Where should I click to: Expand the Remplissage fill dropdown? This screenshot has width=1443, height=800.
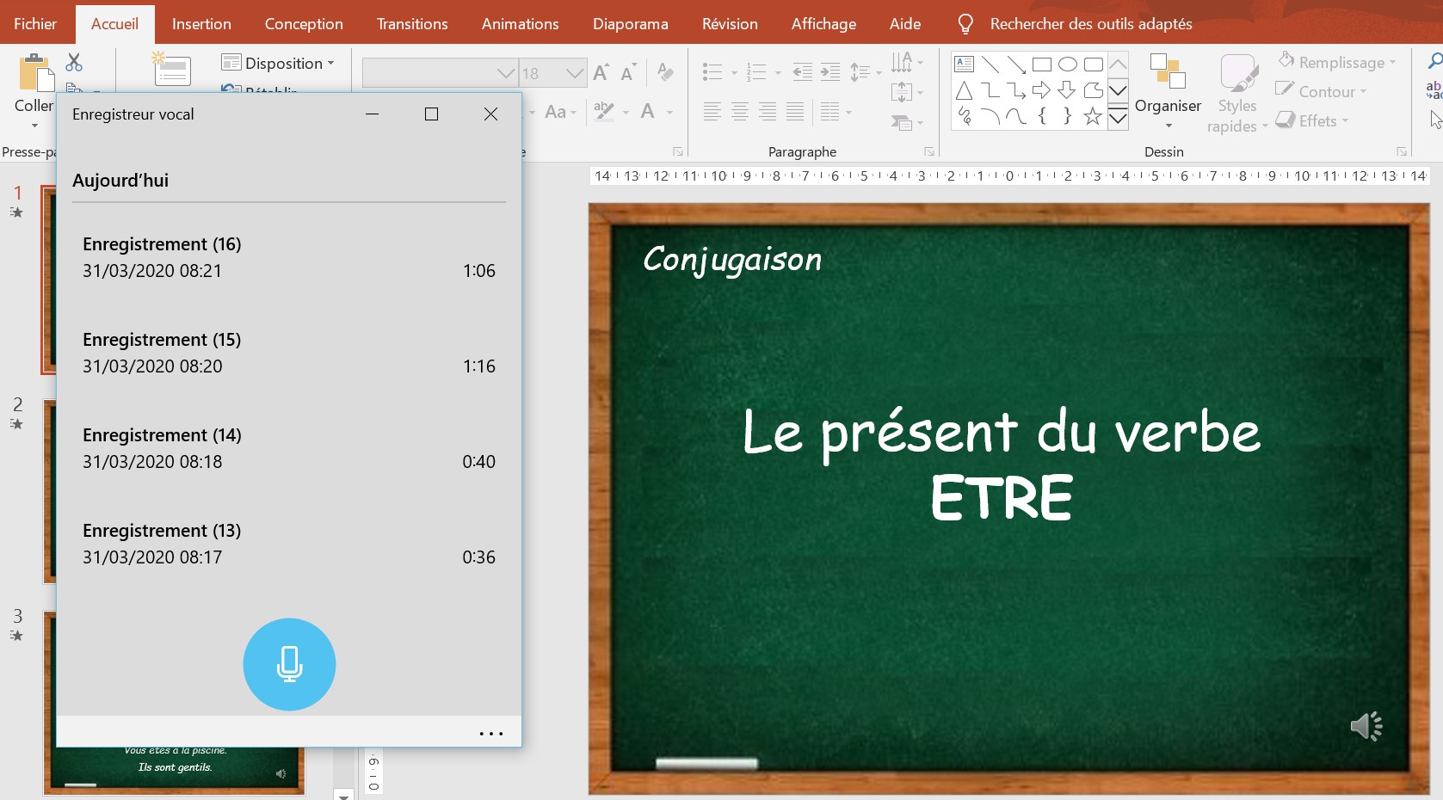[x=1392, y=63]
